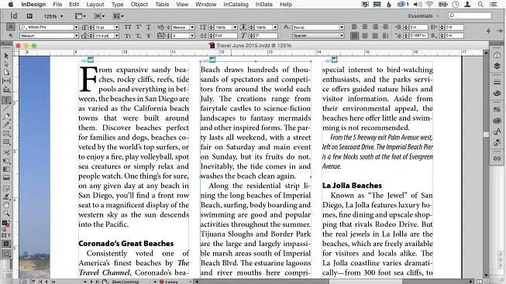The height and width of the screenshot is (284, 506).
Task: Select the Selection (arrow) tool
Action: pyautogui.click(x=6, y=56)
